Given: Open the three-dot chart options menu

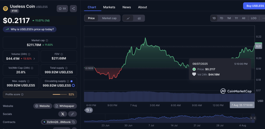Looking at the screenshot, I should [x=263, y=18].
